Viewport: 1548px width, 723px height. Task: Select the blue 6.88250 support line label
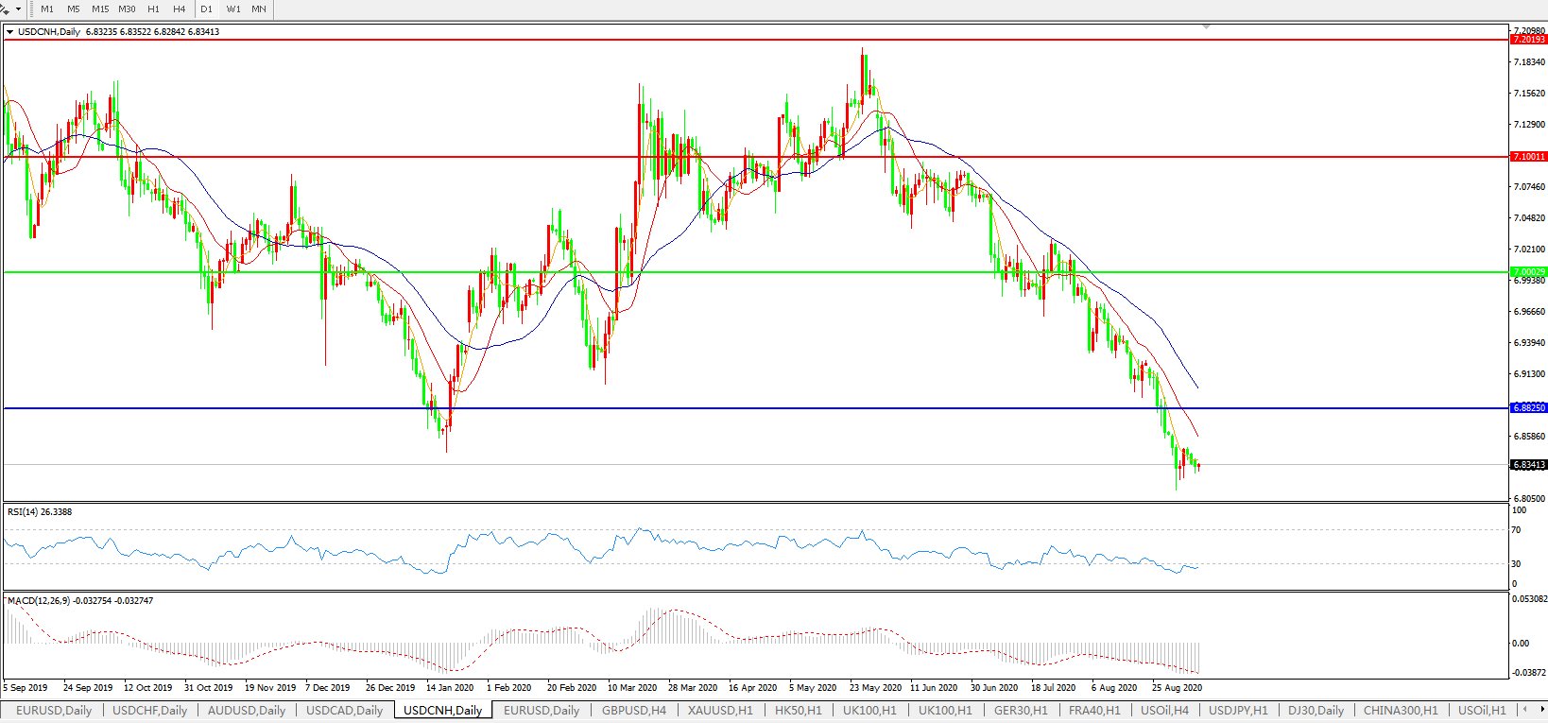tap(1528, 408)
